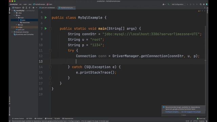217x122 pixels.
Task: Click Expand All in the Project panel
Action: 26,7
